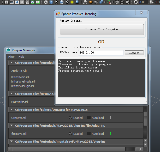Enable Auto load for Ornatrix.mll
The width and height of the screenshot is (160, 152).
[x=89, y=118]
